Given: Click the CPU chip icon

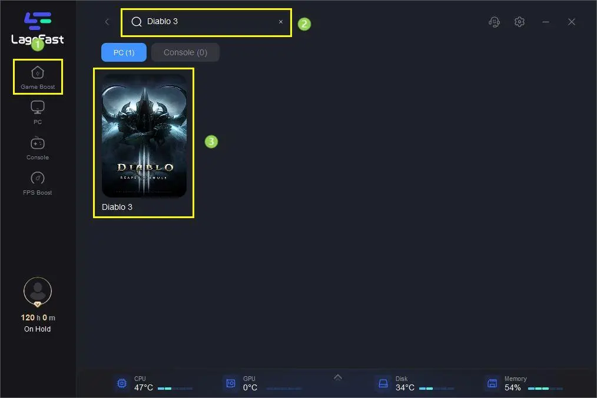Looking at the screenshot, I should [x=122, y=383].
